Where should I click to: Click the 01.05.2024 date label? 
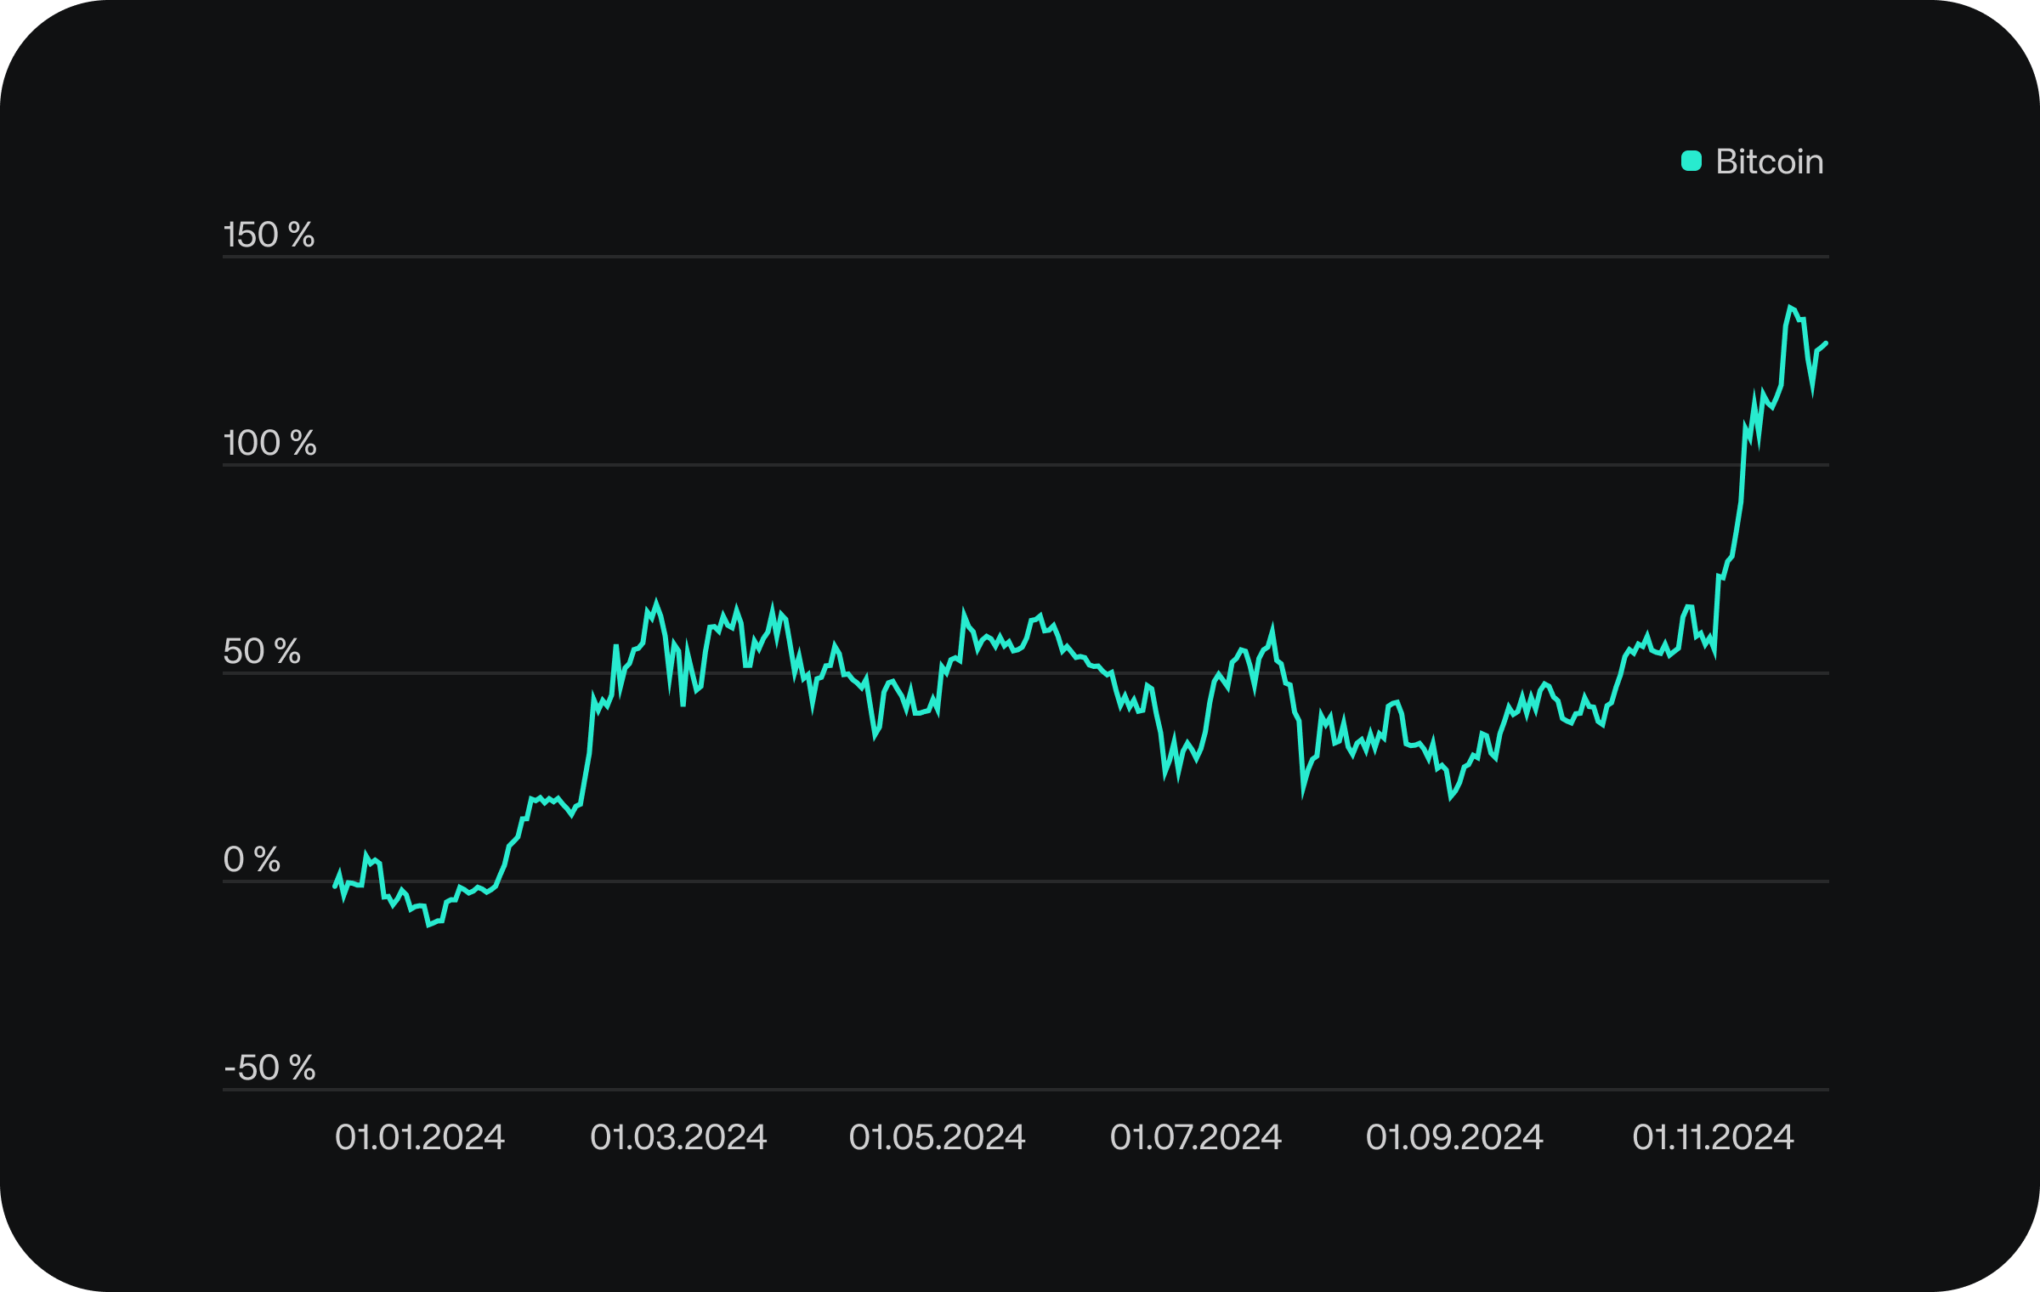point(937,1137)
